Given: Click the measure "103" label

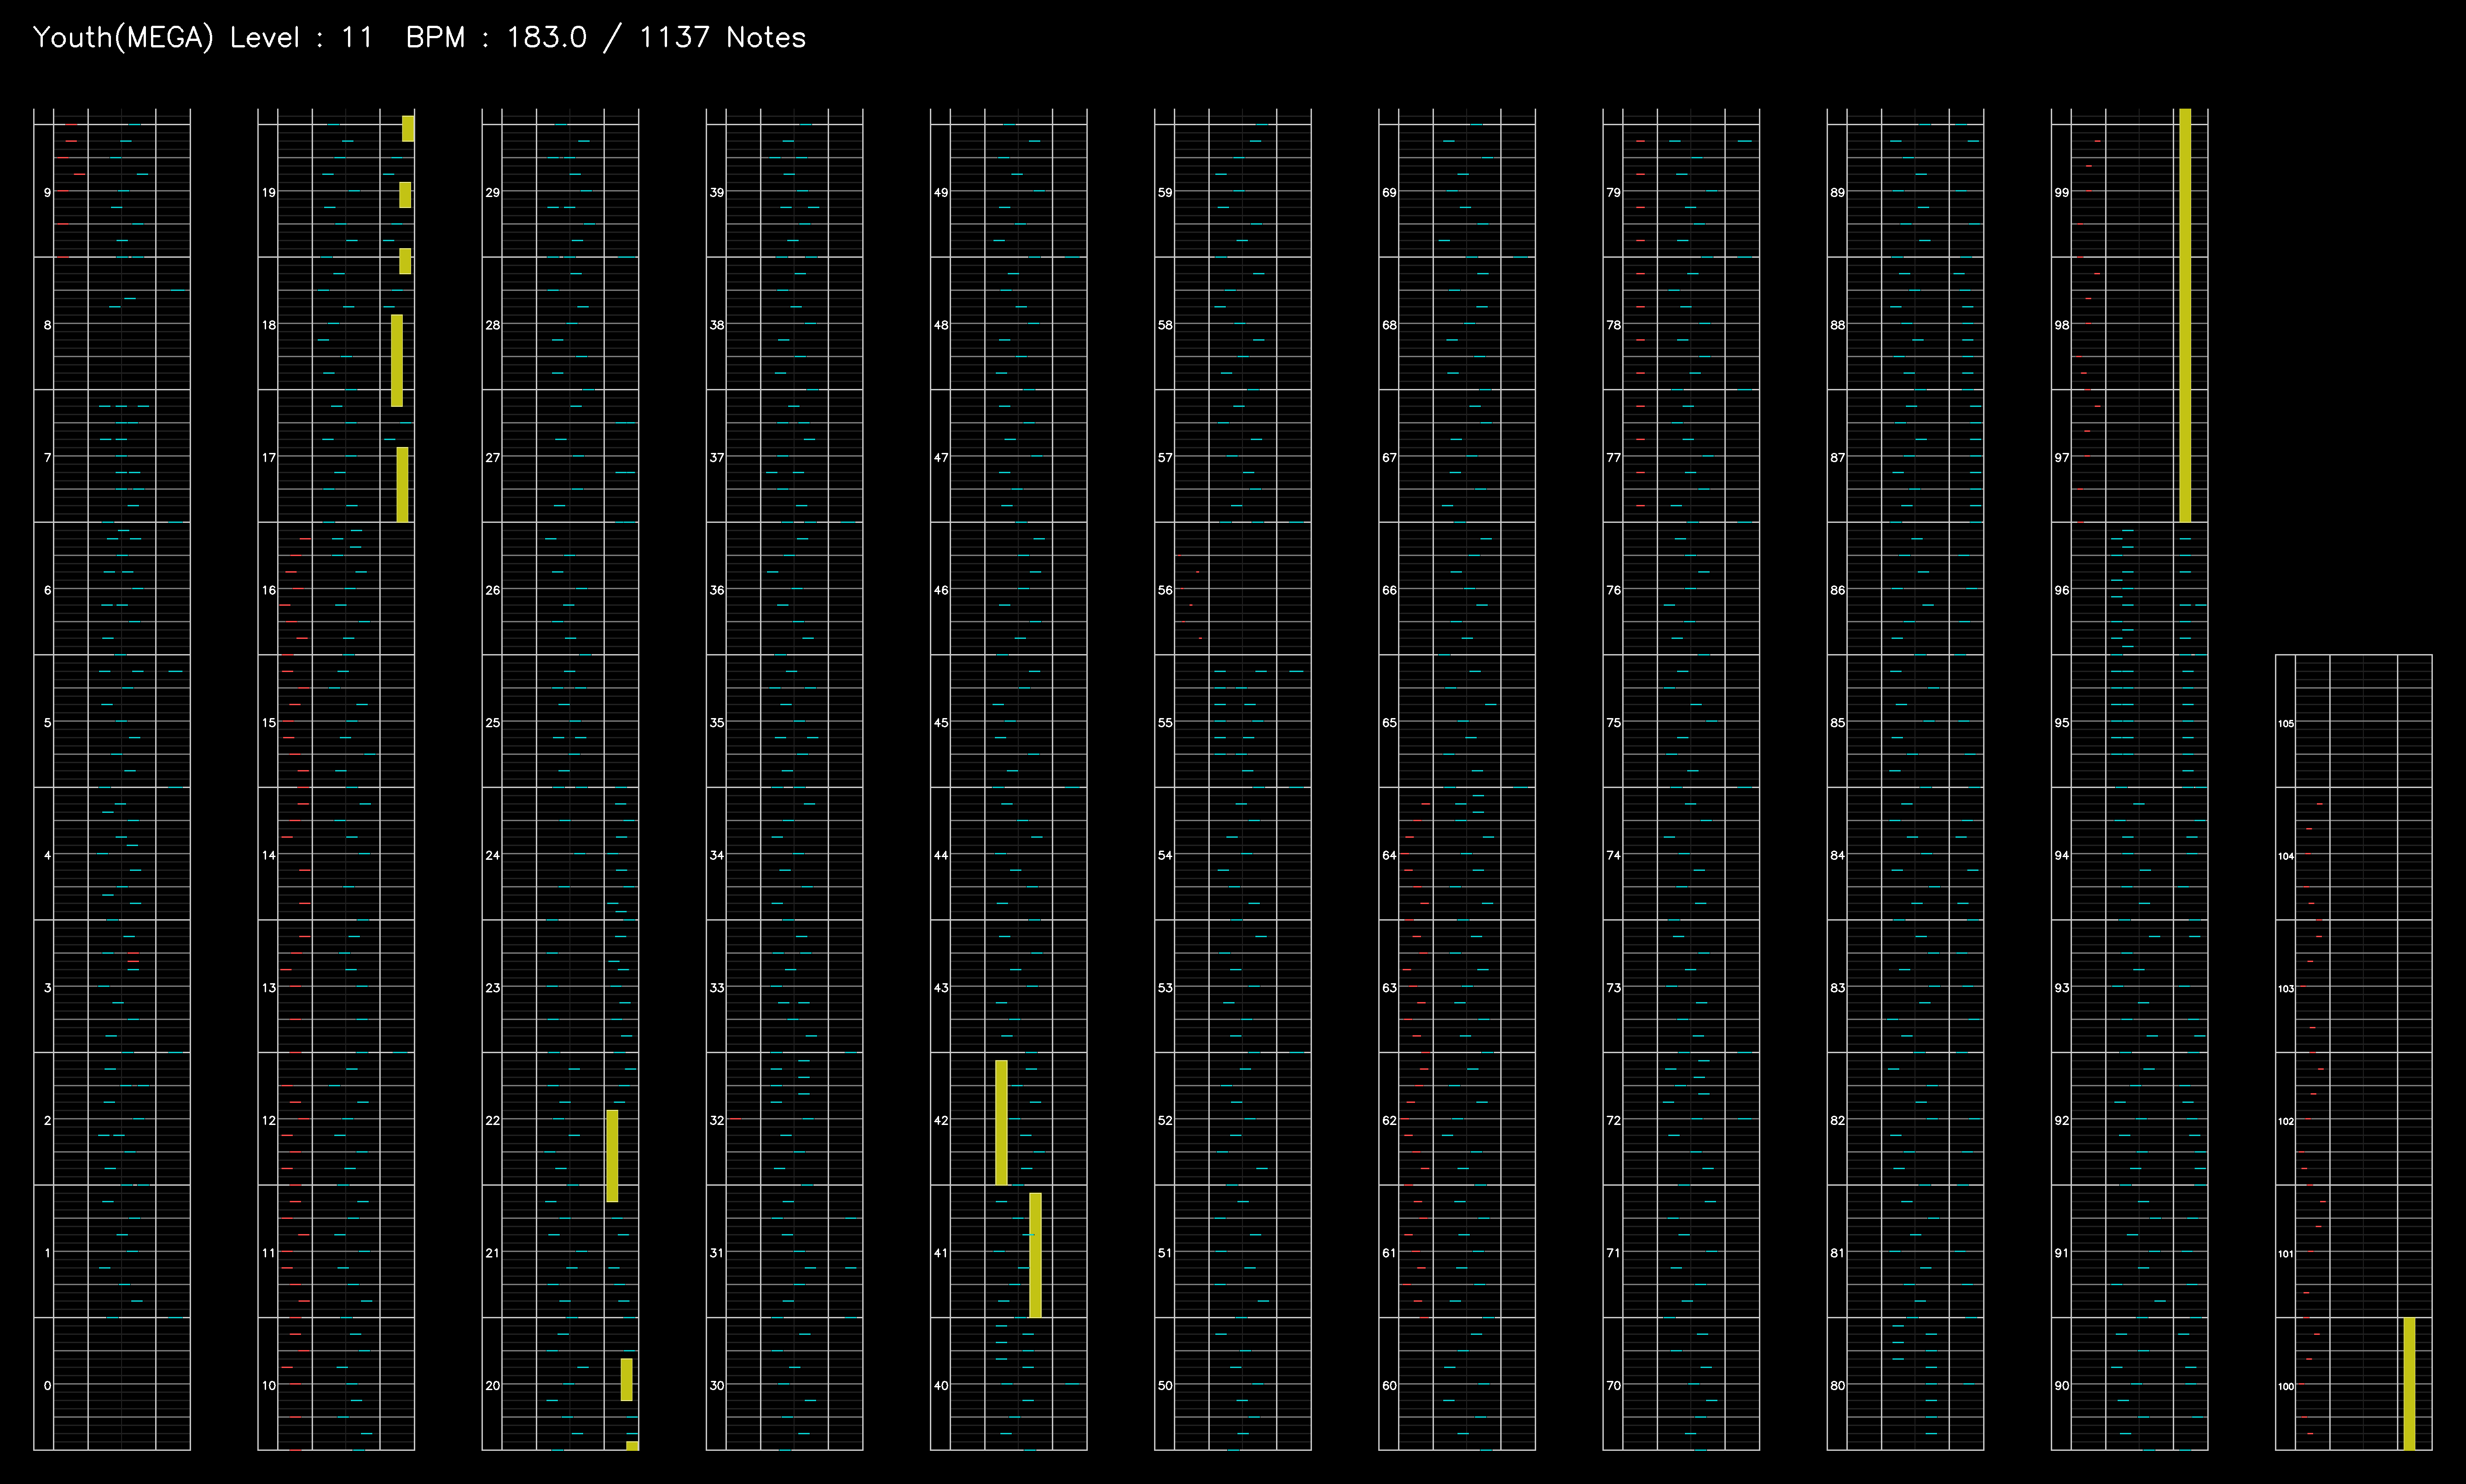Looking at the screenshot, I should click(2285, 988).
